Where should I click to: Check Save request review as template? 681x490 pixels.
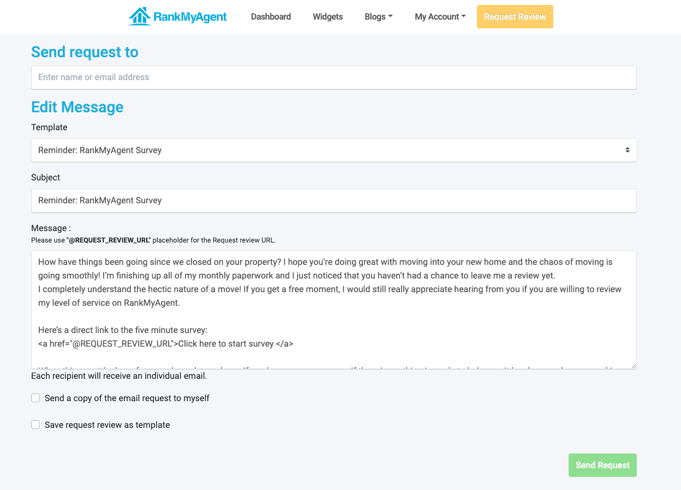pyautogui.click(x=35, y=425)
